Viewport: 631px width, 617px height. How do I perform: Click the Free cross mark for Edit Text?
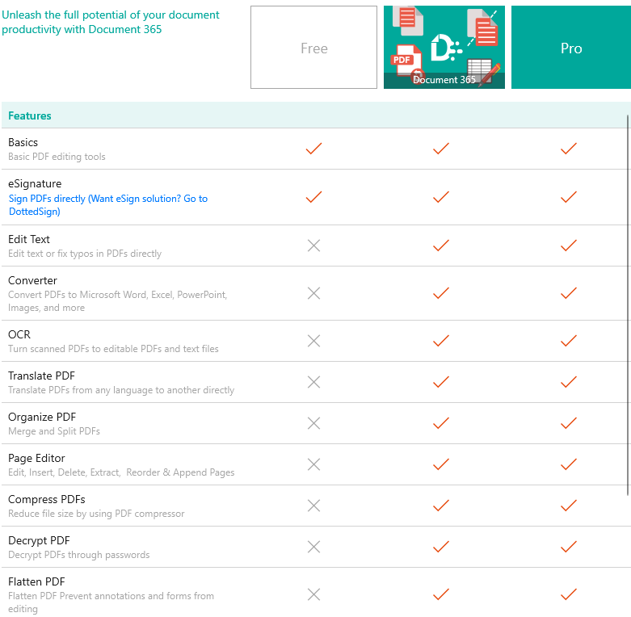click(313, 246)
